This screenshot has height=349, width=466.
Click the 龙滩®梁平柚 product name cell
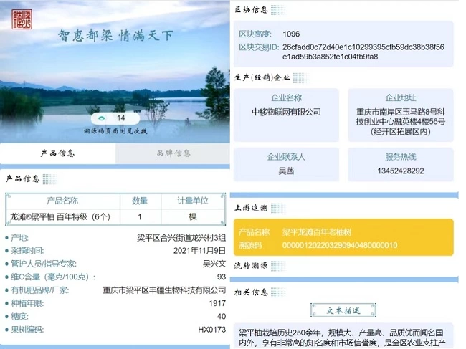click(60, 216)
